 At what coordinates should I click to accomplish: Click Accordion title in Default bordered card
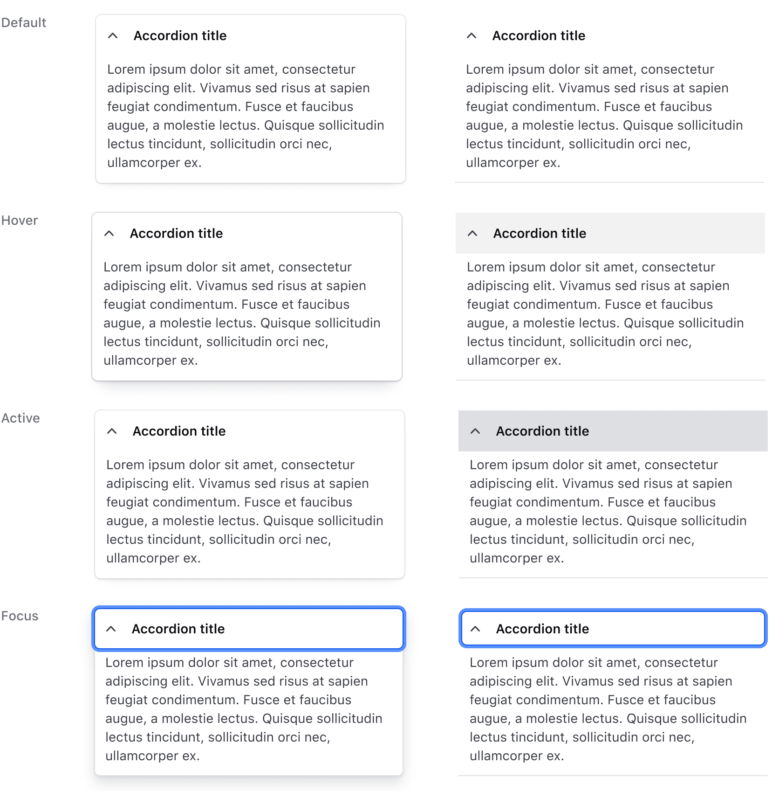click(180, 36)
